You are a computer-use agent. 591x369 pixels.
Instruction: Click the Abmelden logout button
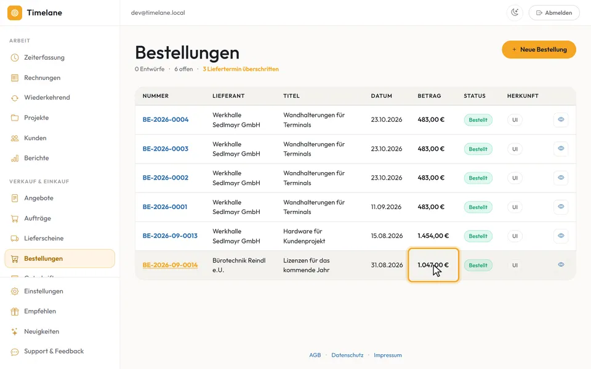point(554,13)
